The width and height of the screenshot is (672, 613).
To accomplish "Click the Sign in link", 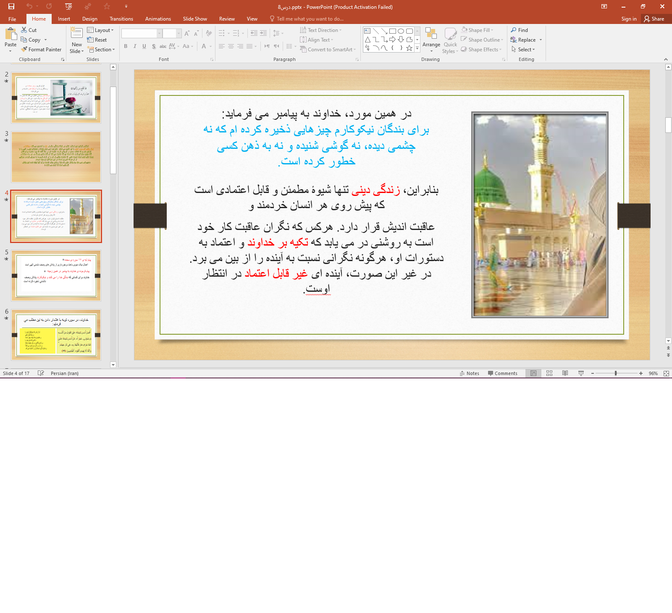I will tap(629, 19).
